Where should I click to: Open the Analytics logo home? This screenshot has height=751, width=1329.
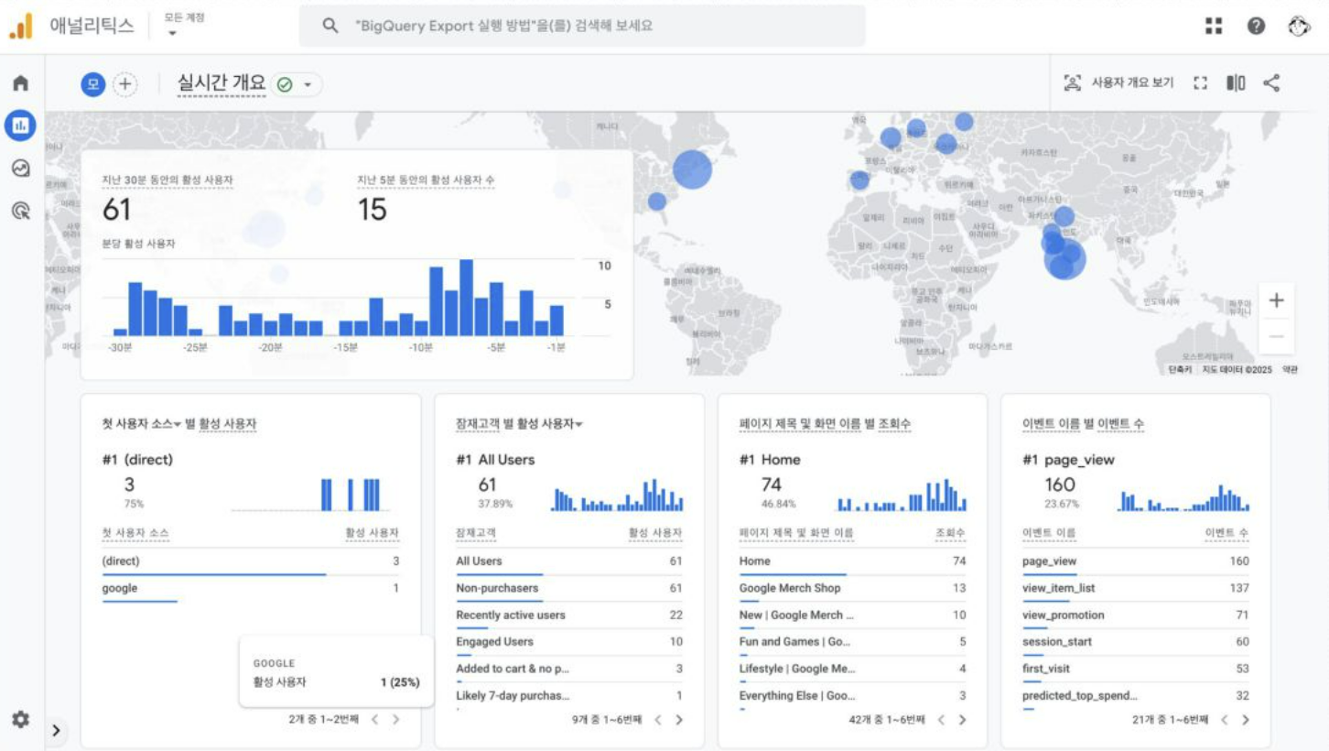[x=21, y=26]
